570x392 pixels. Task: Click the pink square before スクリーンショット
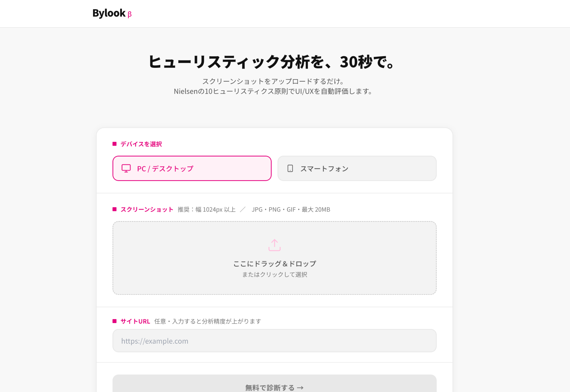point(114,209)
